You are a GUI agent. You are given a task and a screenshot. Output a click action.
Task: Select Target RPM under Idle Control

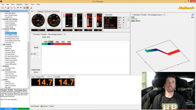tap(9, 46)
